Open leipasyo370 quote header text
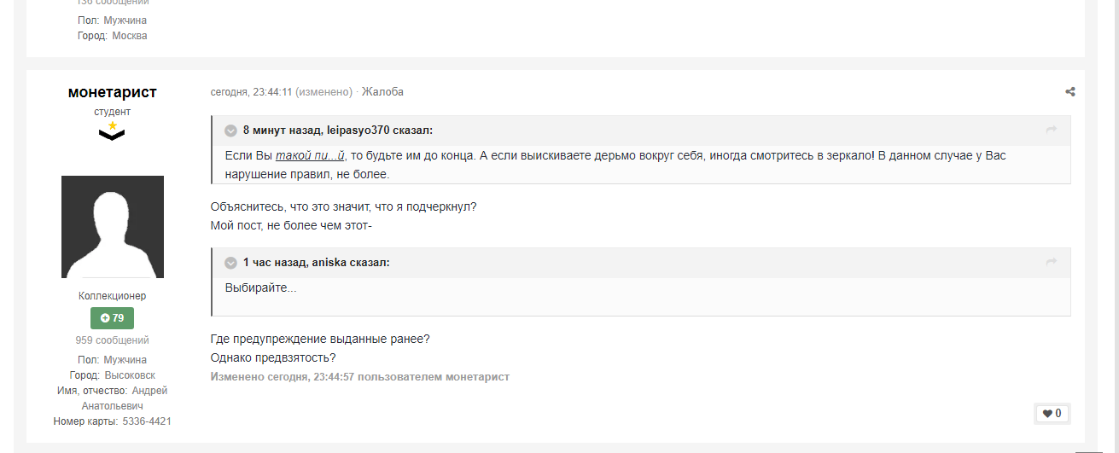Viewport: 1119px width, 453px height. coord(338,131)
